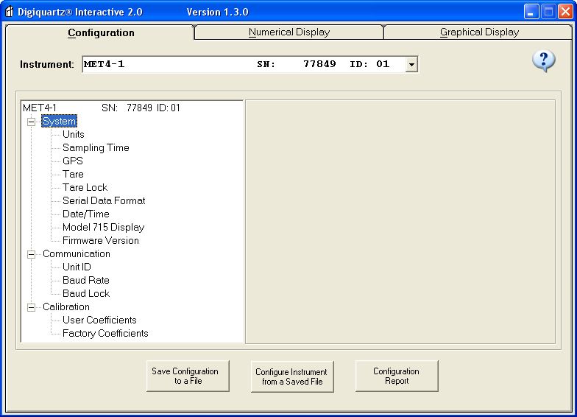Select Units in the tree
577x417 pixels.
(74, 134)
